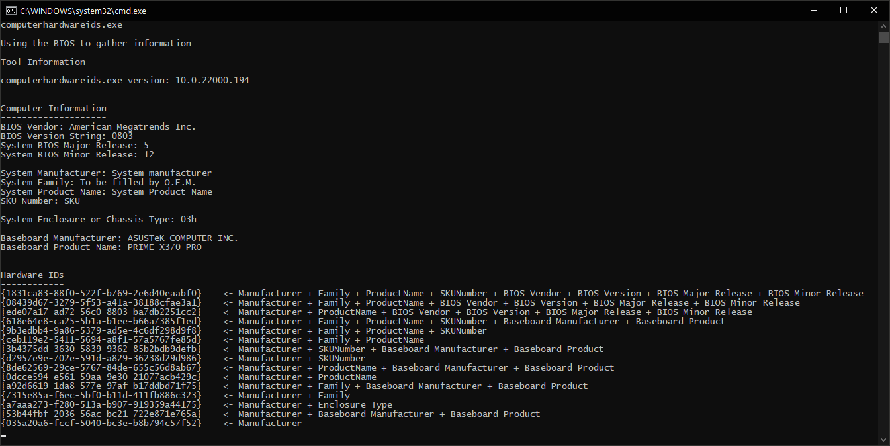Viewport: 890px width, 446px height.
Task: Click 'System Manufacturer: System manufacturer' line
Action: [x=107, y=173]
